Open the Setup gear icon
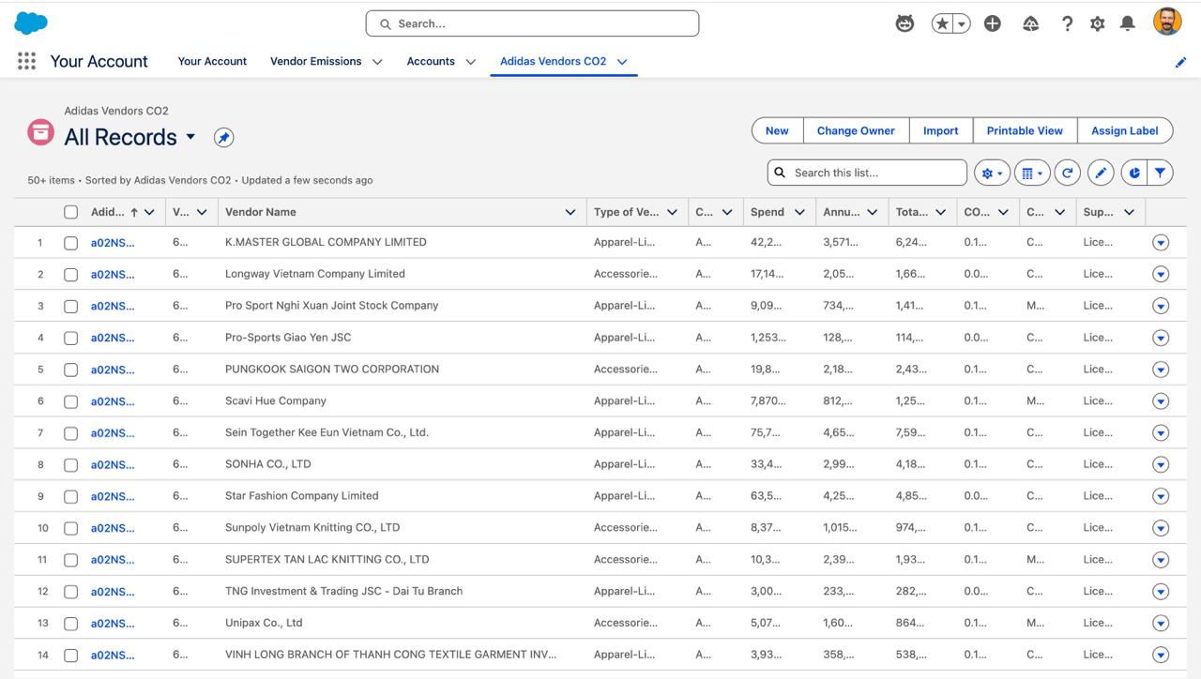This screenshot has height=679, width=1201. 1097,23
